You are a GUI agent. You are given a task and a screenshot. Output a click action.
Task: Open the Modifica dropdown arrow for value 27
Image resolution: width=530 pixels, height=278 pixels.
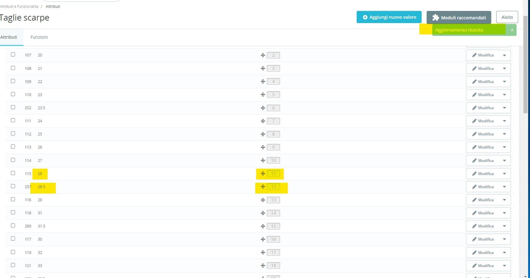(x=504, y=161)
